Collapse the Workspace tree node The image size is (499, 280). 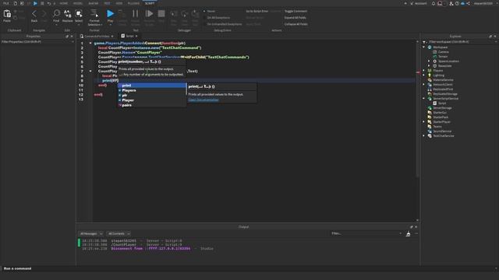tap(423, 47)
